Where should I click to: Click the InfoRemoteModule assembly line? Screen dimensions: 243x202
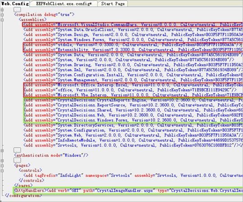click(x=133, y=140)
